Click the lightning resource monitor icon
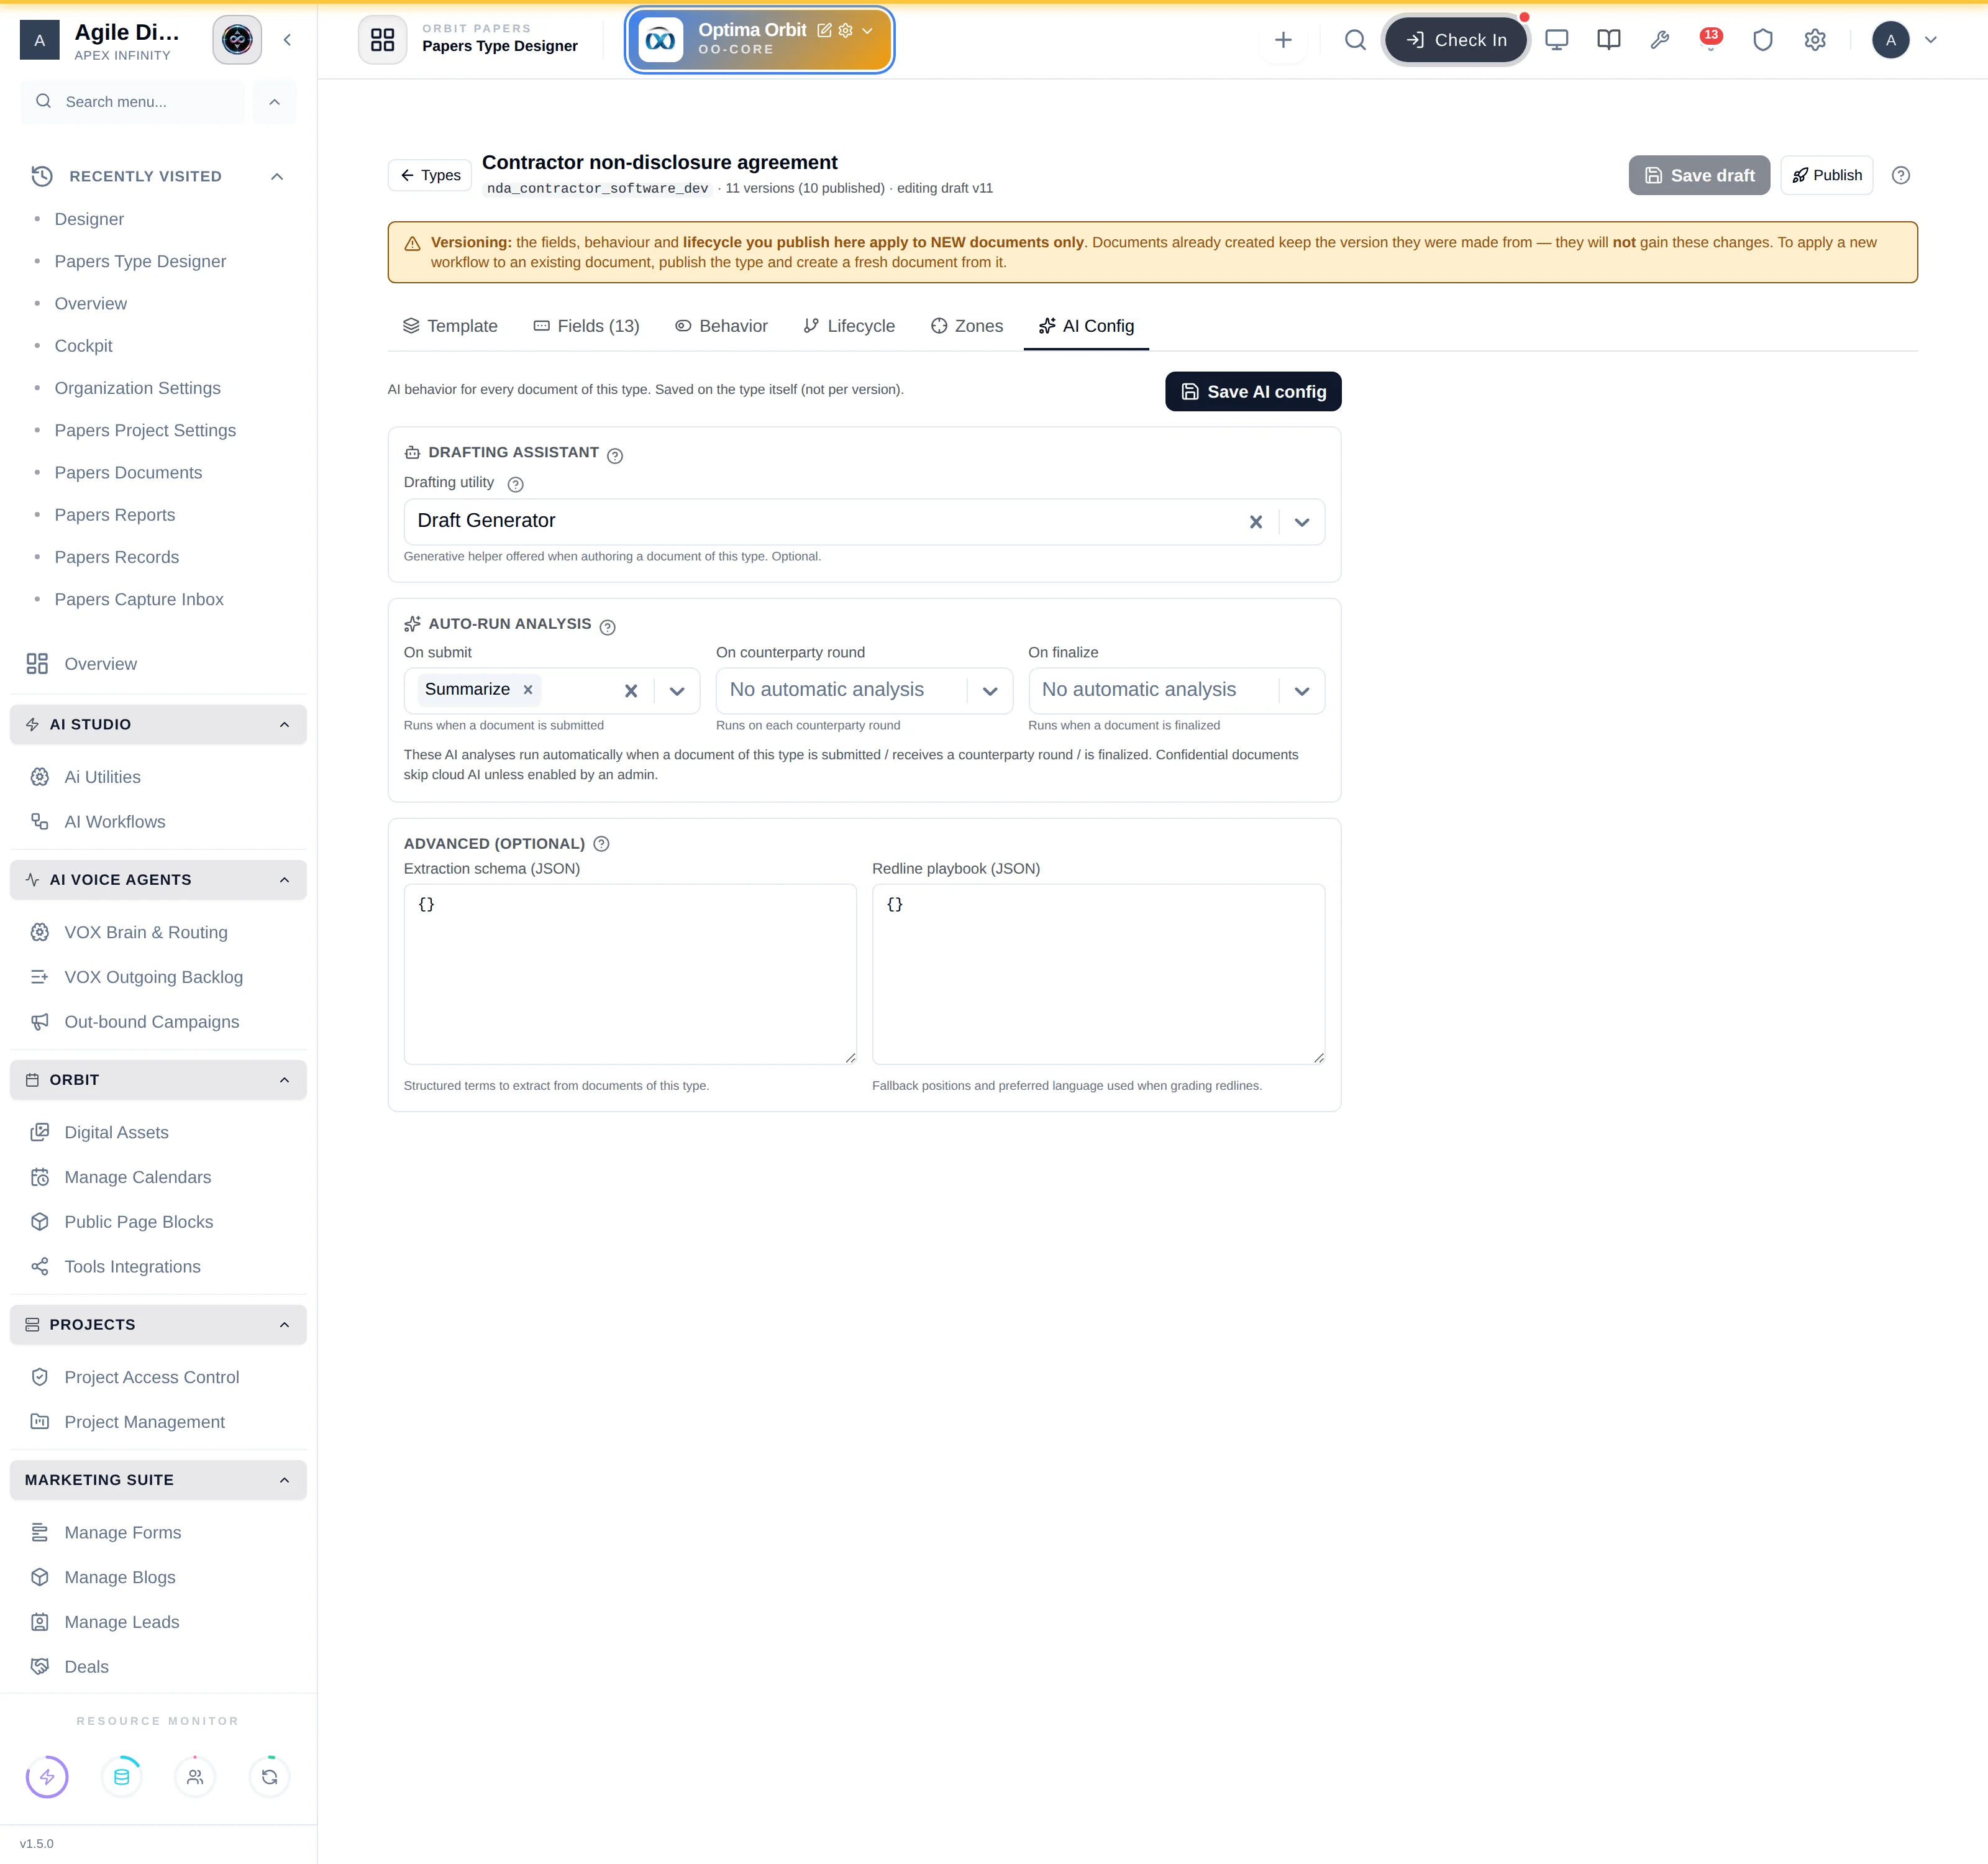This screenshot has width=1988, height=1864. point(47,1777)
